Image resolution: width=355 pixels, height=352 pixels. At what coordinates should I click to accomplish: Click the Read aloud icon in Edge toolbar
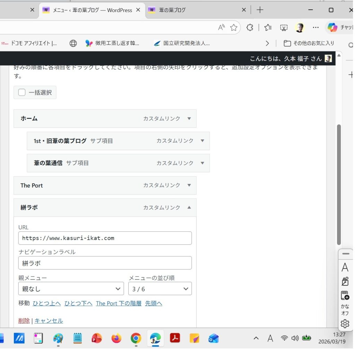(221, 27)
